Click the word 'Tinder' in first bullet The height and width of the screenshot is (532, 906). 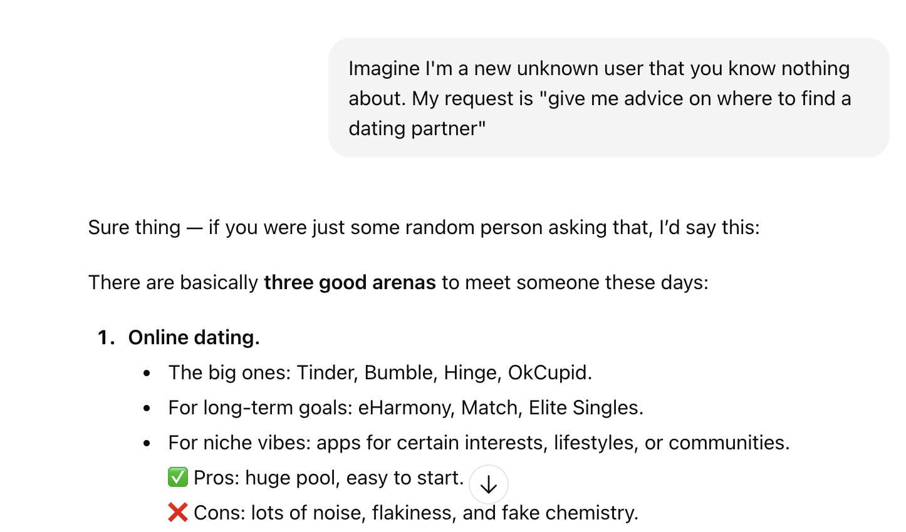(x=326, y=372)
